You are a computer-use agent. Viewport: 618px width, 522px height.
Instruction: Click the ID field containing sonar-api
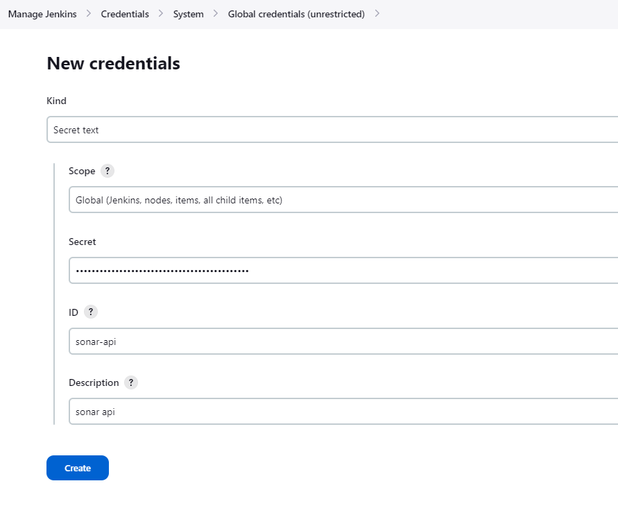click(343, 341)
